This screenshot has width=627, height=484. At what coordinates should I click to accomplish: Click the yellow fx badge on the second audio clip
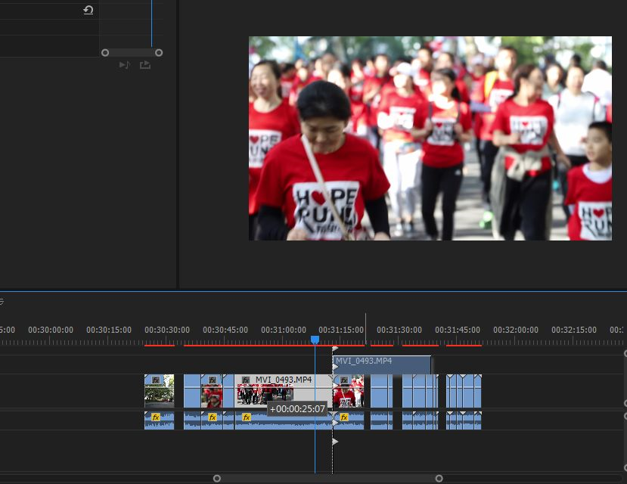[213, 417]
